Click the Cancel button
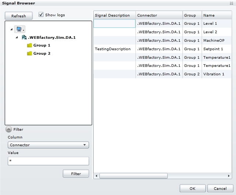Viewport: 236px width, 195px height. point(220,188)
